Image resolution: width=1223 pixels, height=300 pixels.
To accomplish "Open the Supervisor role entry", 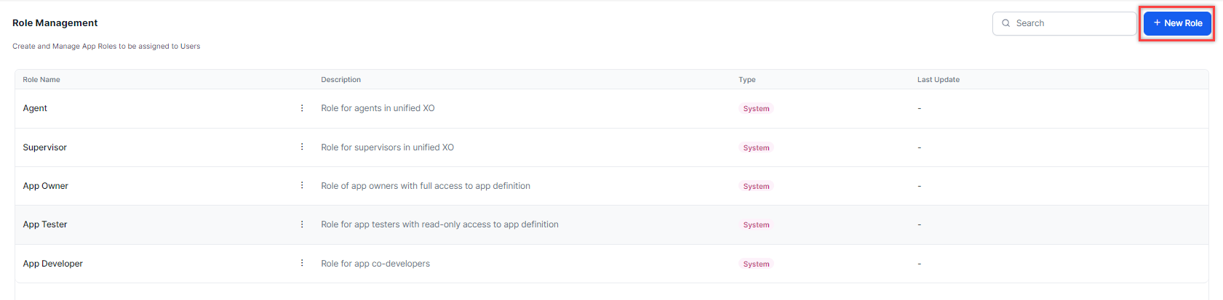I will click(44, 147).
